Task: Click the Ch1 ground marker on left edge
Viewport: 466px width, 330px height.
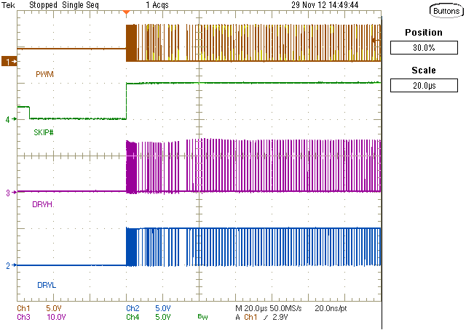Action: 9,63
